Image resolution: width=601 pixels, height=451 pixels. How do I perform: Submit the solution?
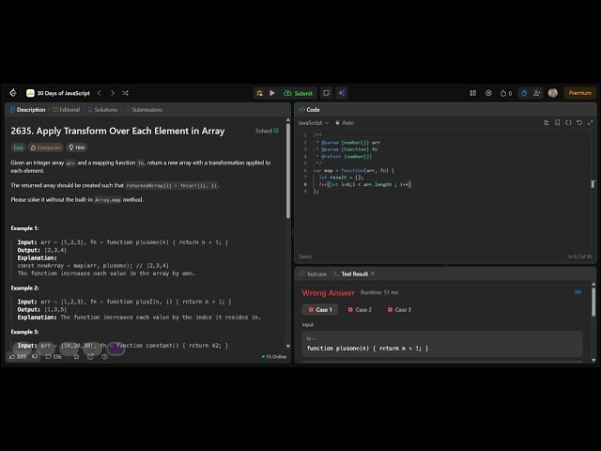pyautogui.click(x=299, y=93)
